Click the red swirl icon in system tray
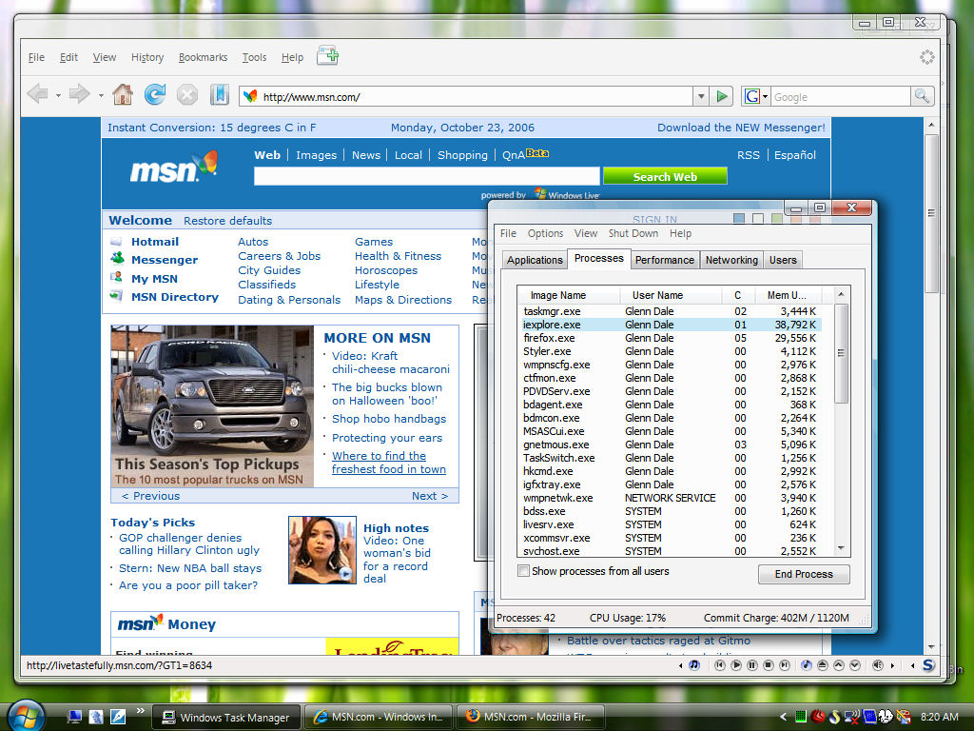The height and width of the screenshot is (731, 974). coord(818,717)
